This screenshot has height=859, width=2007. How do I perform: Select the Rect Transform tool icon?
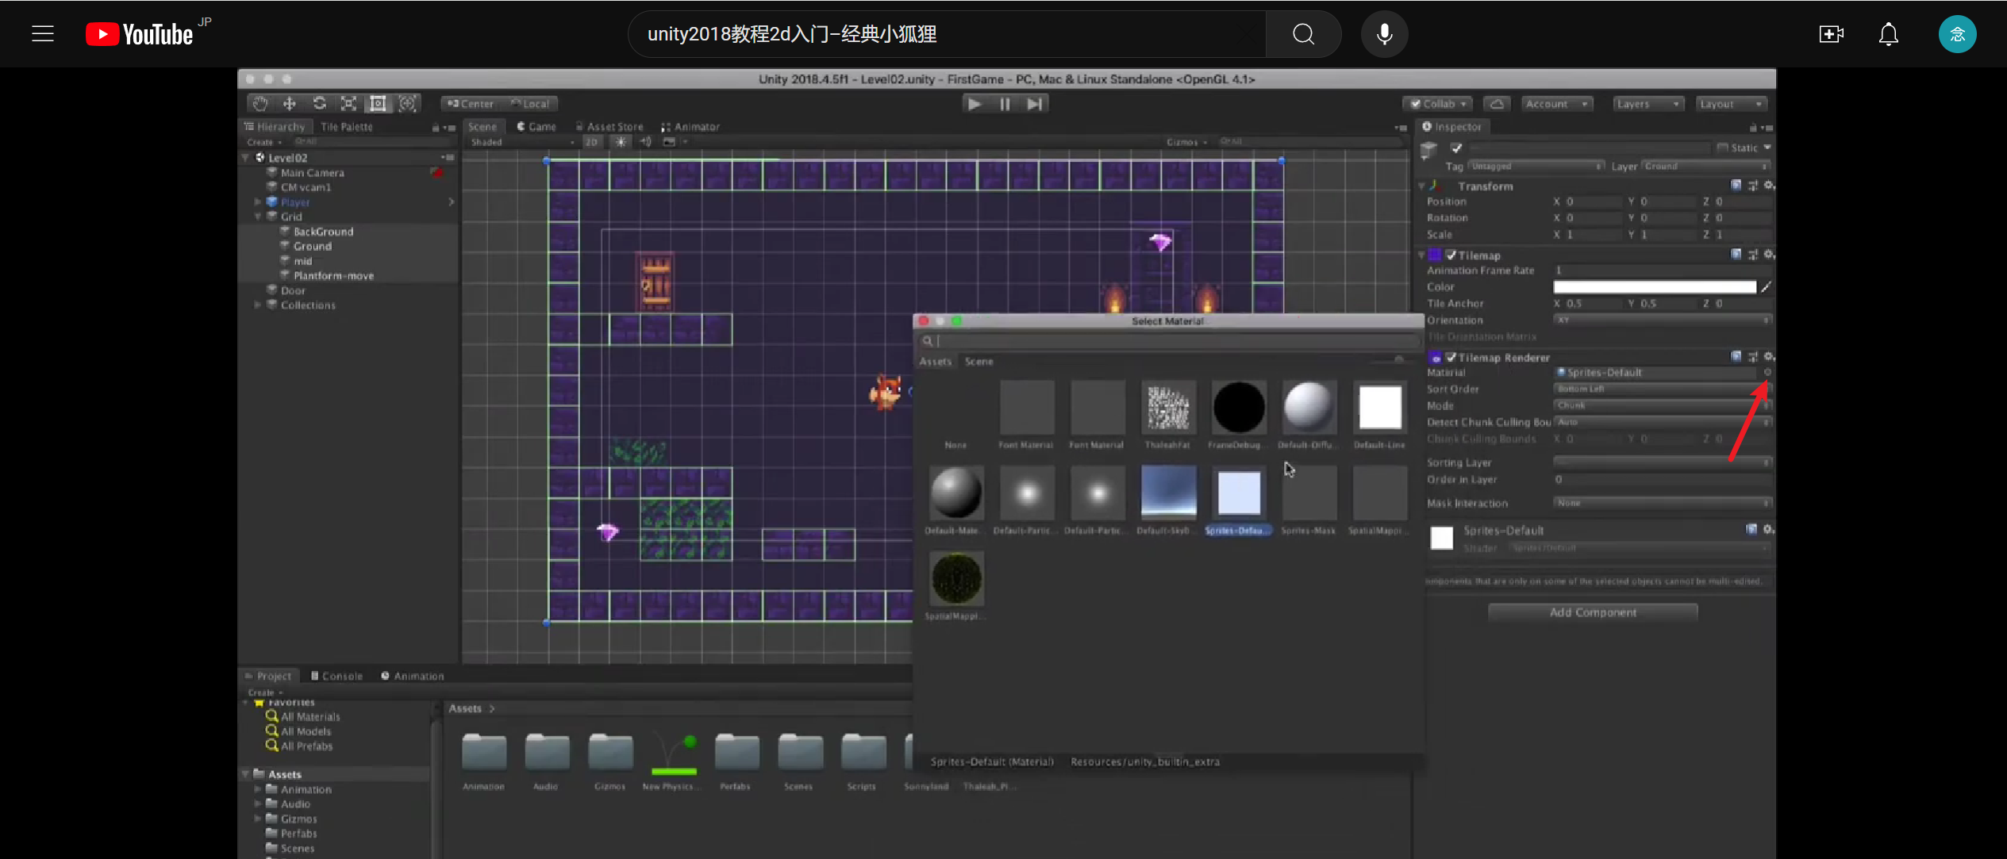[378, 104]
